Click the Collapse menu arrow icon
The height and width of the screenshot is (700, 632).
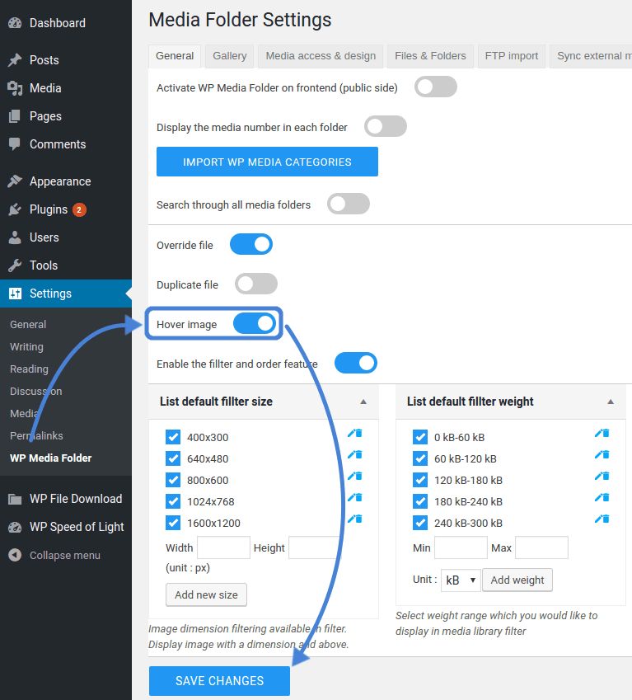[15, 555]
